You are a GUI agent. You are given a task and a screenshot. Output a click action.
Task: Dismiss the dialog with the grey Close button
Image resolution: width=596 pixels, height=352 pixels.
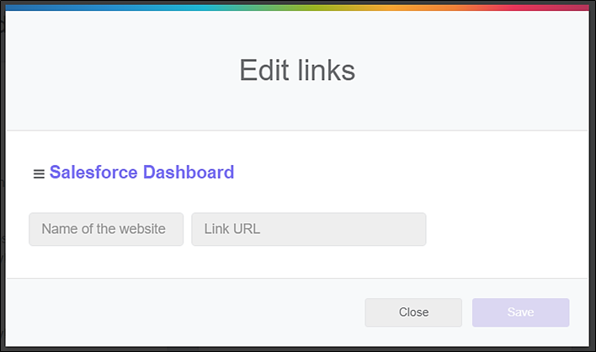[x=413, y=312]
